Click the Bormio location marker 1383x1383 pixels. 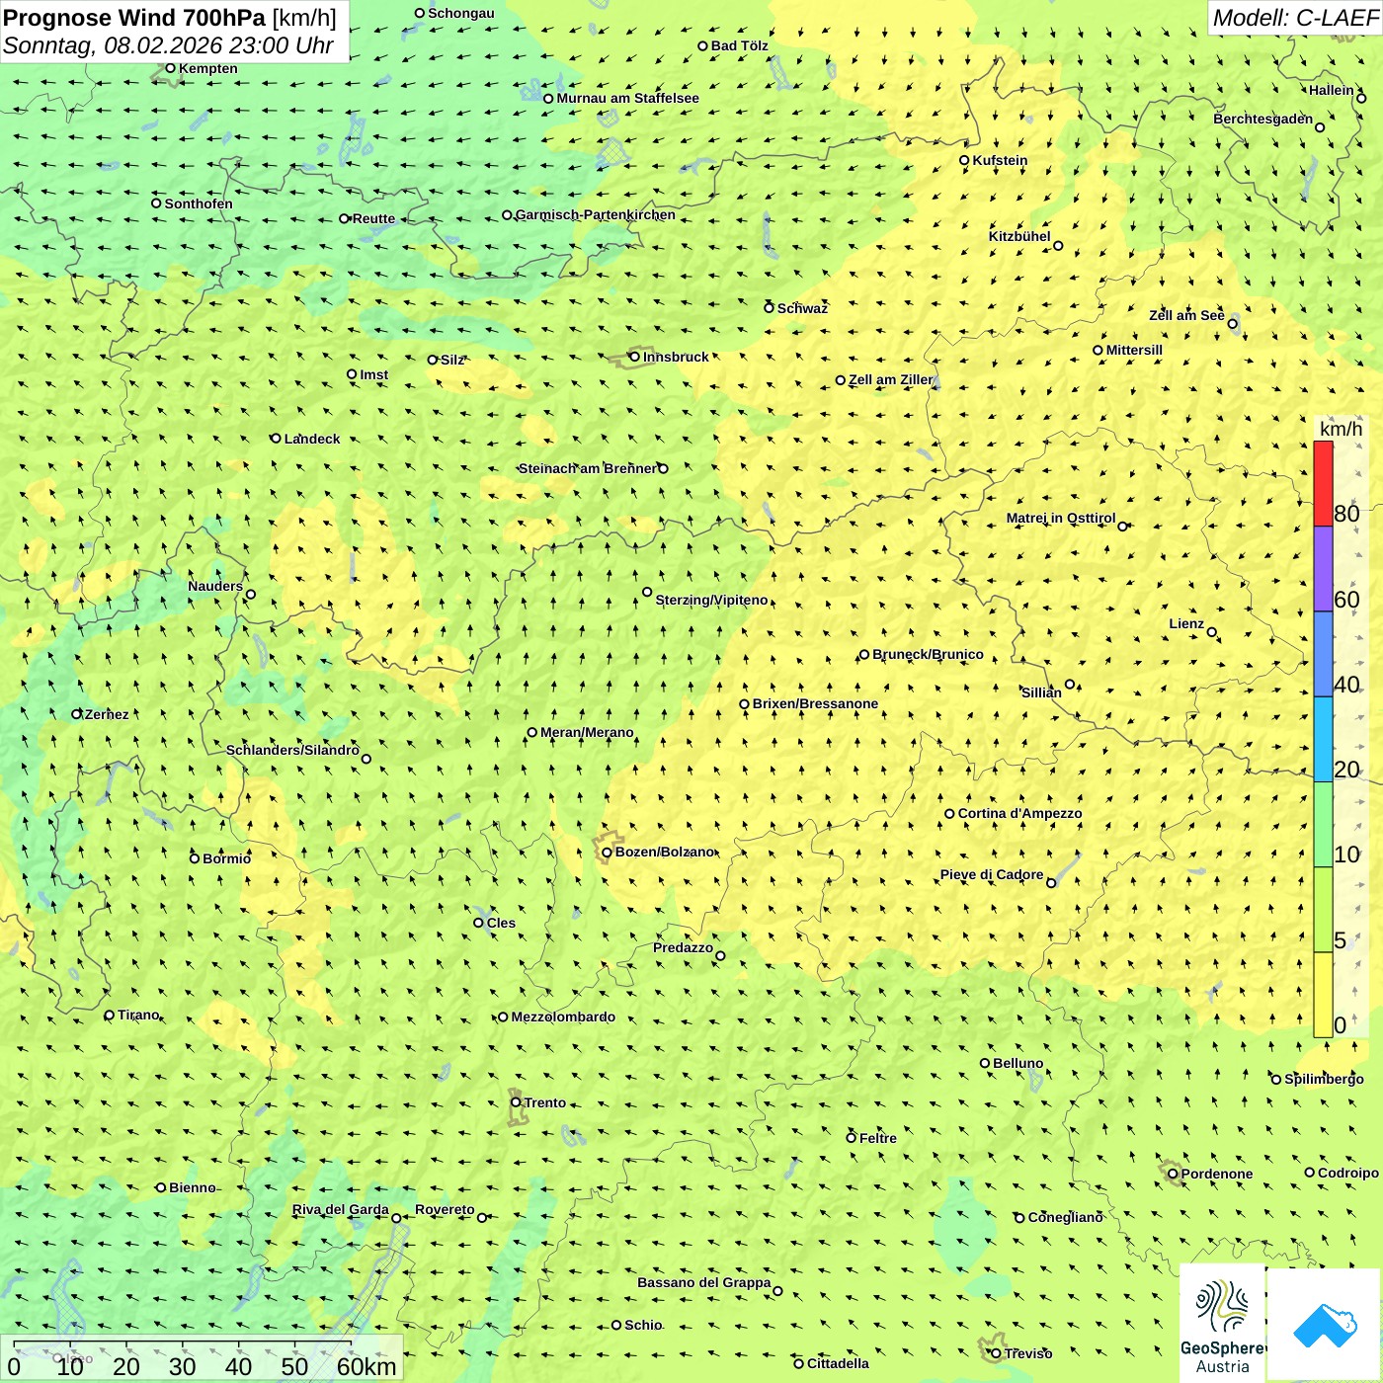click(x=195, y=857)
